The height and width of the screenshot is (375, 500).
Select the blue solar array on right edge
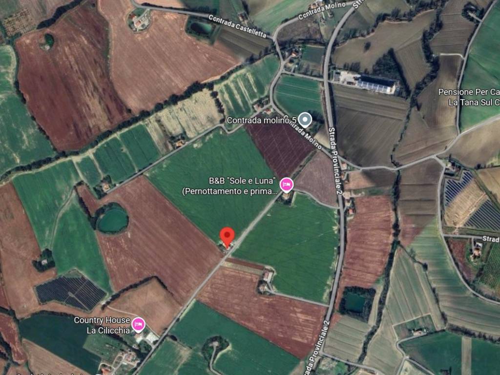(458, 188)
